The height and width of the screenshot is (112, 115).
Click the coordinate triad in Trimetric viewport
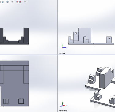63,104
